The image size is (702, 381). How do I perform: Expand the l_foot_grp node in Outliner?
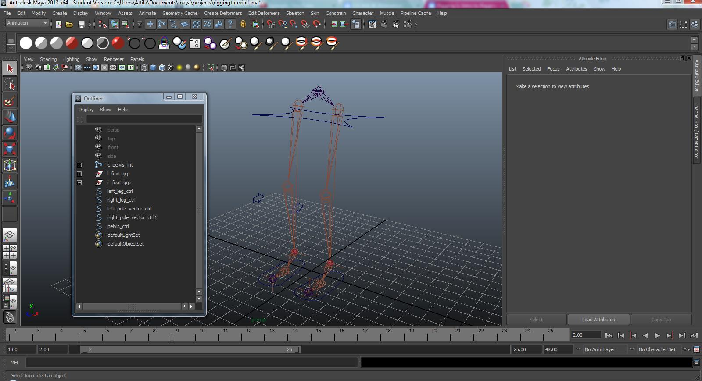pos(79,174)
